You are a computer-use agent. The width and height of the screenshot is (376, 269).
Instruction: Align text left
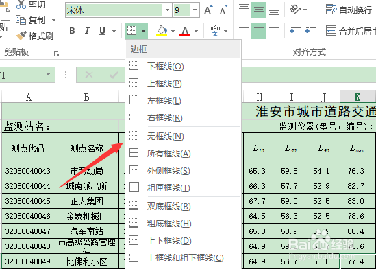pyautogui.click(x=244, y=31)
